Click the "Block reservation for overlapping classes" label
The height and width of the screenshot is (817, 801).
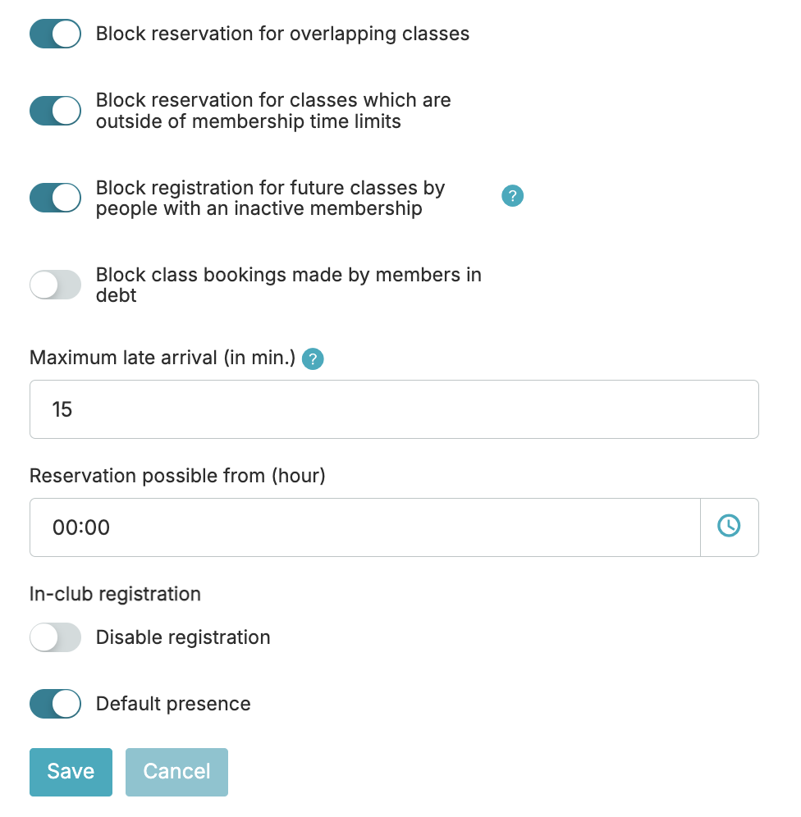(282, 34)
